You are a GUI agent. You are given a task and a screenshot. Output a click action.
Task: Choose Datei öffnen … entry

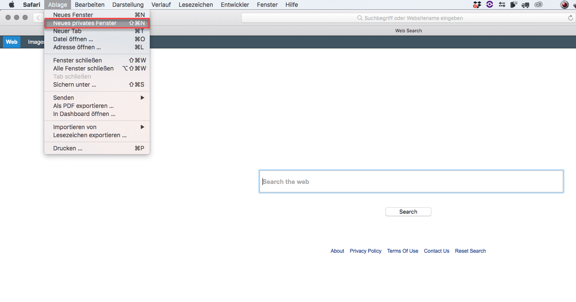[x=97, y=39]
